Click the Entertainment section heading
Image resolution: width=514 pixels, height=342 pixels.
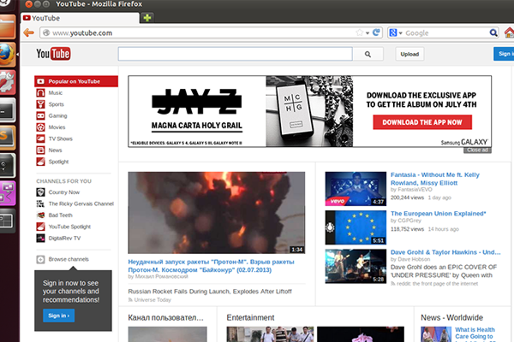pyautogui.click(x=250, y=317)
